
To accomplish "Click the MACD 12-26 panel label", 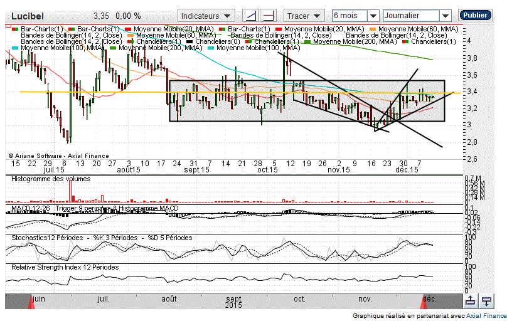I will (x=31, y=208).
